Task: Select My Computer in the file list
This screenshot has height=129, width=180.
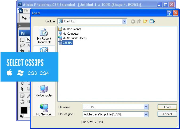Action: [69, 34]
